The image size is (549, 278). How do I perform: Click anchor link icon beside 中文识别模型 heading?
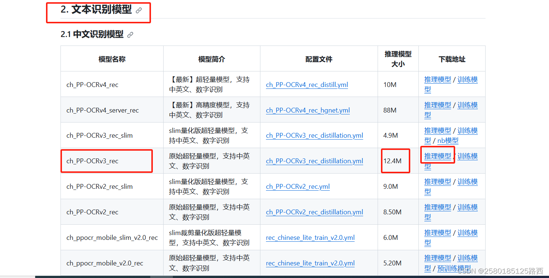pos(130,35)
